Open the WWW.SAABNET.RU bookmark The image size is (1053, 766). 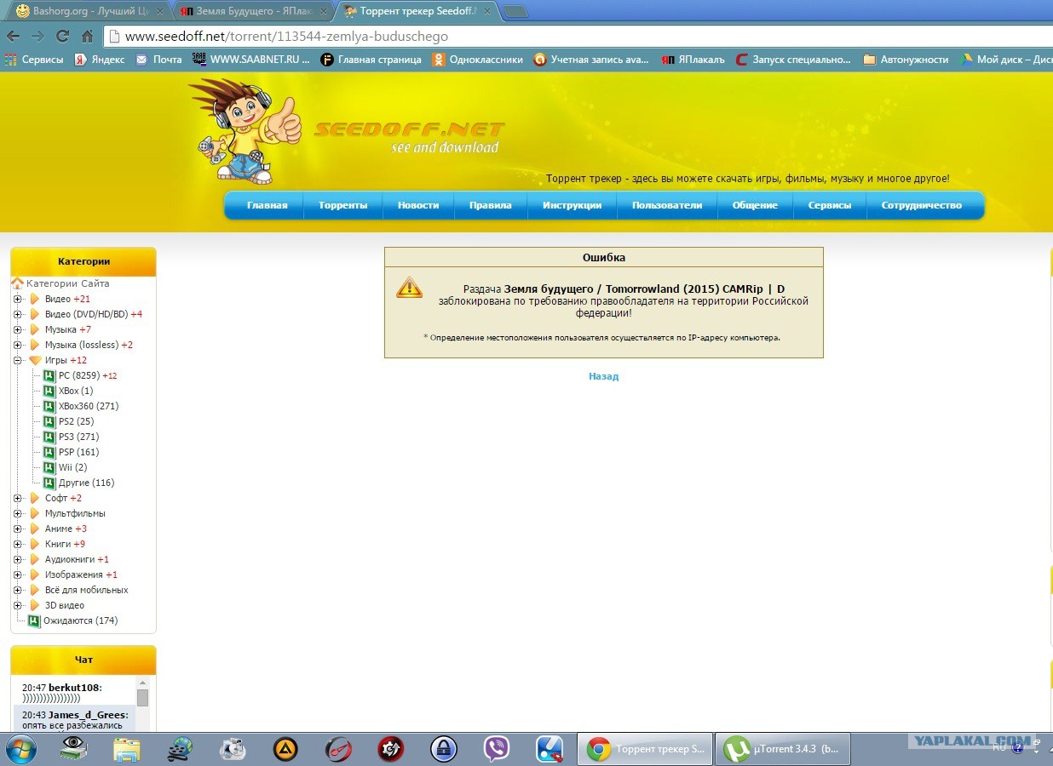click(x=251, y=60)
